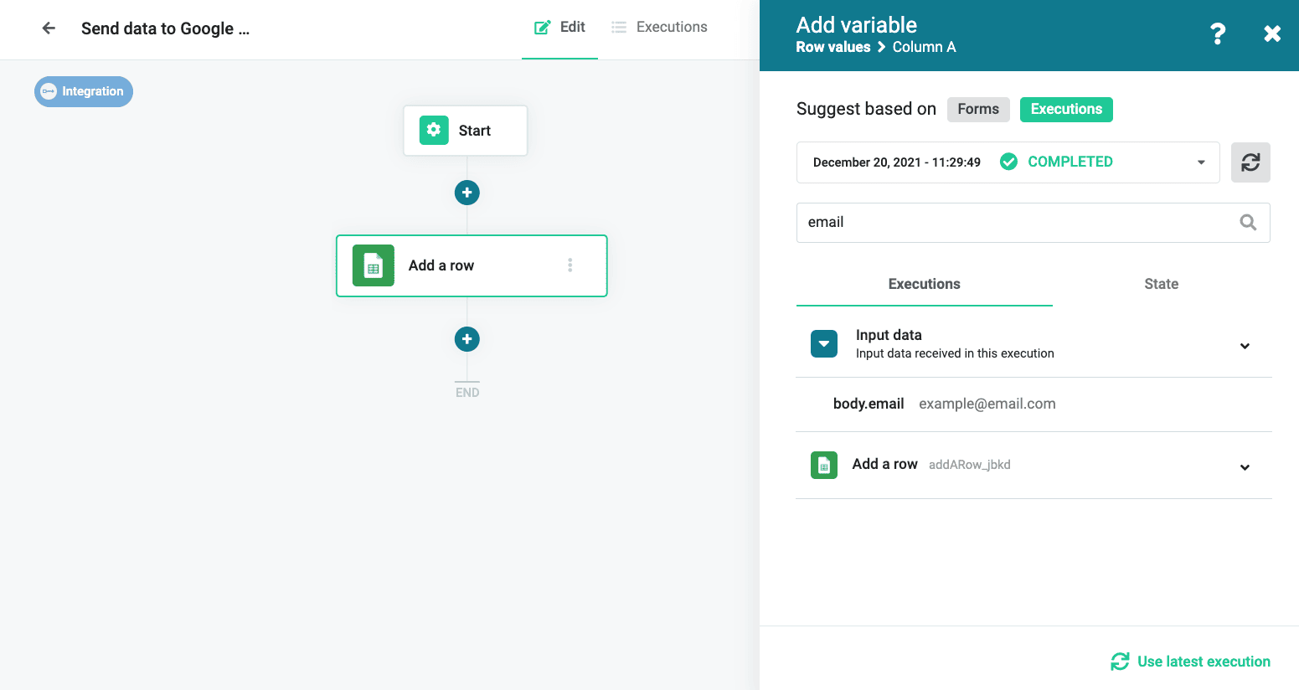Click the help question mark icon
The image size is (1299, 690).
tap(1218, 34)
